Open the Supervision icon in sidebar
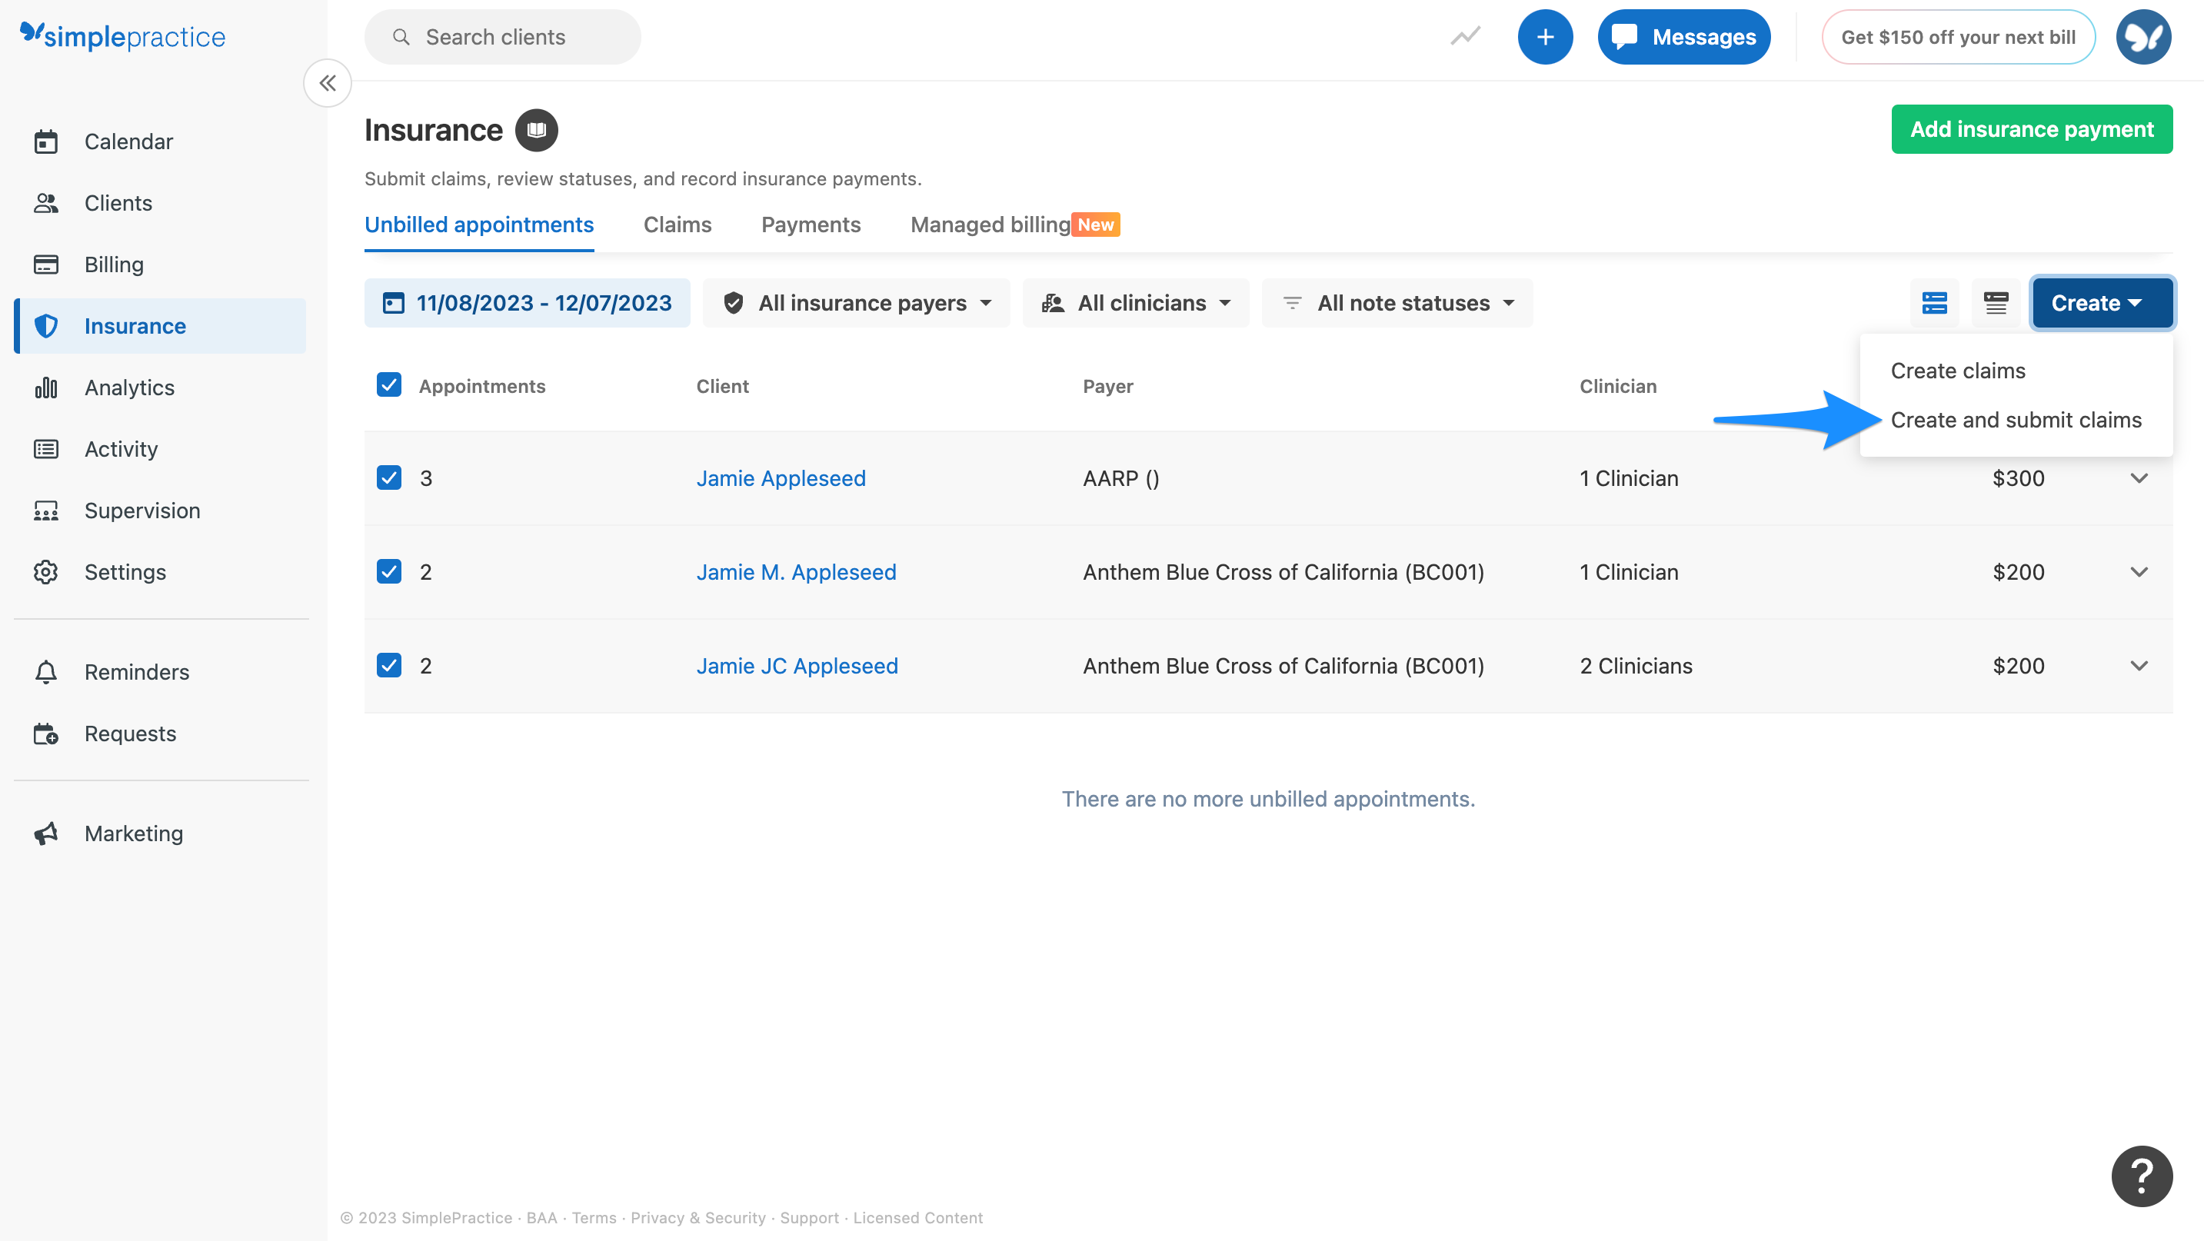This screenshot has width=2204, height=1241. point(46,511)
